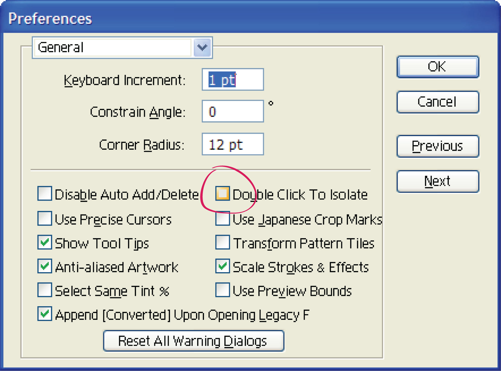Confirm preferences with the OK button
Screen dimensions: 501x371
pos(438,67)
